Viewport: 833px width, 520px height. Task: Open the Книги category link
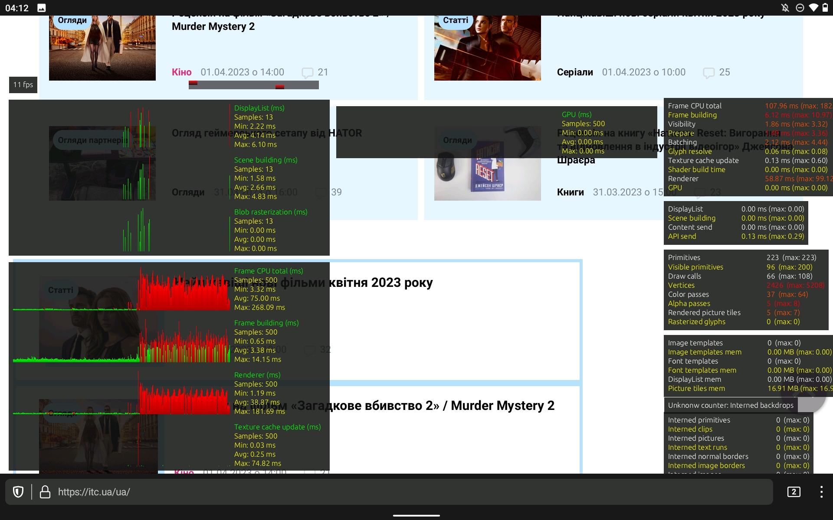[x=570, y=192]
